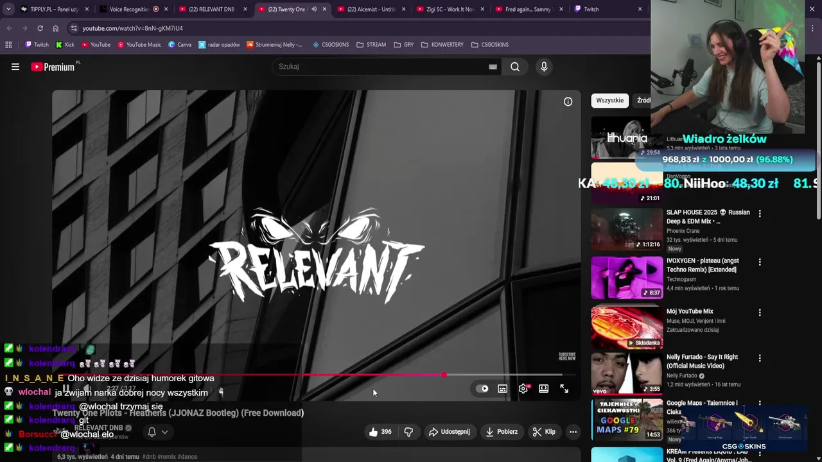Image resolution: width=822 pixels, height=462 pixels.
Task: Open the first CSGOSKINS bookmark
Action: pyautogui.click(x=331, y=45)
